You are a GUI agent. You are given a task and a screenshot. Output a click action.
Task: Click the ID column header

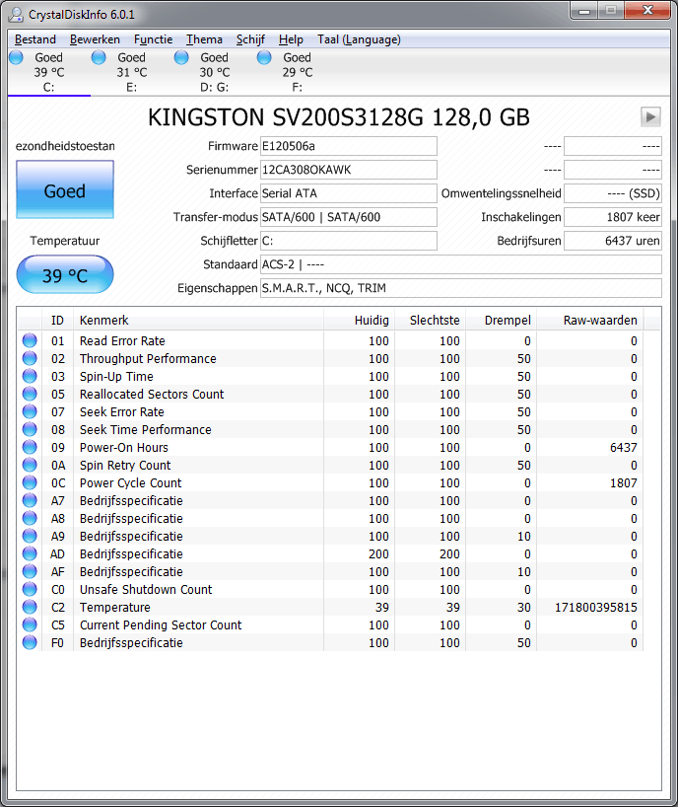pyautogui.click(x=57, y=320)
